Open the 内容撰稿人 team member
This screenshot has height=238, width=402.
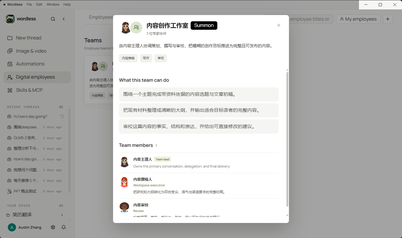pos(199,186)
